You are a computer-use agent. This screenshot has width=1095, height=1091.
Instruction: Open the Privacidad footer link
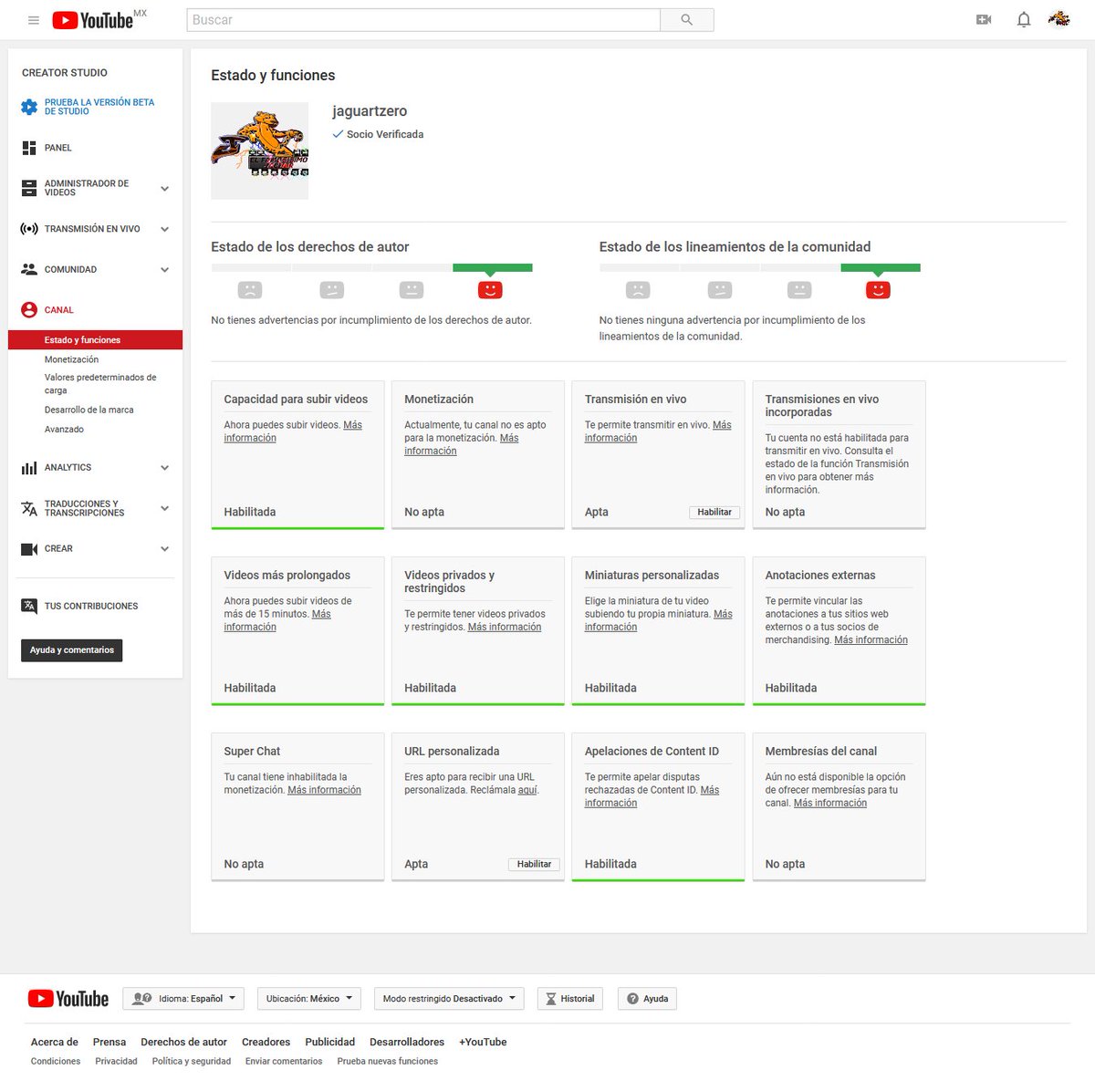click(x=116, y=1061)
